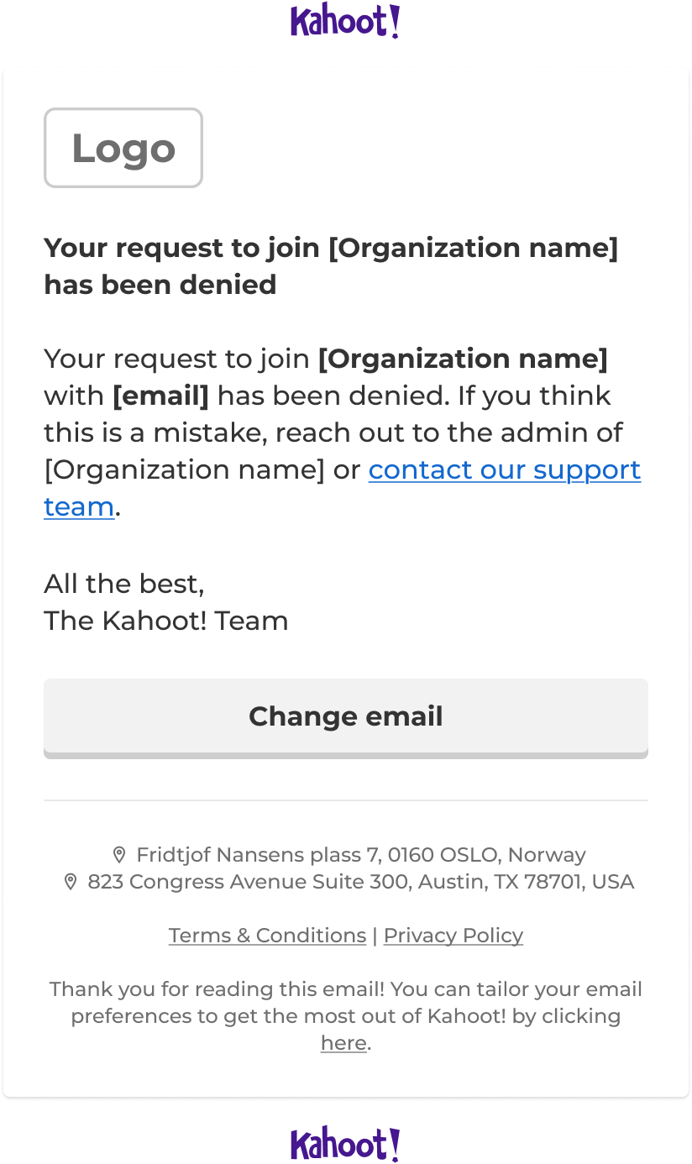Click the 'Thank you for reading' footer text
Viewport: 692px width, 1164px height.
[x=346, y=1016]
